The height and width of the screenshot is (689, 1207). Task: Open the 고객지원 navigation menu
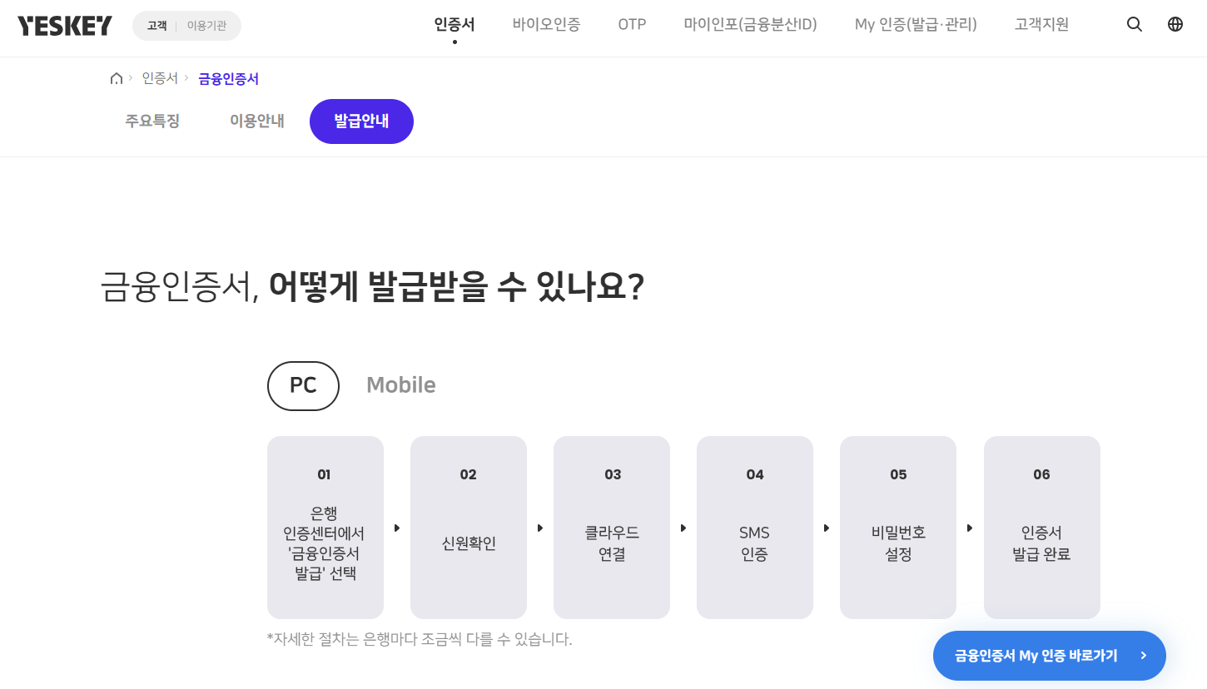(1041, 24)
